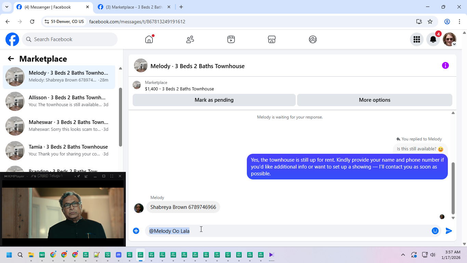Click the Shabreya Brown 6789746966 message
467x263 pixels.
click(x=183, y=207)
